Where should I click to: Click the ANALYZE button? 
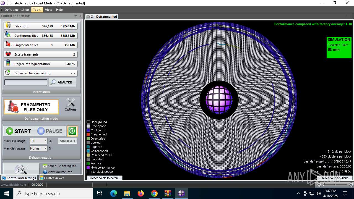[x=62, y=82]
